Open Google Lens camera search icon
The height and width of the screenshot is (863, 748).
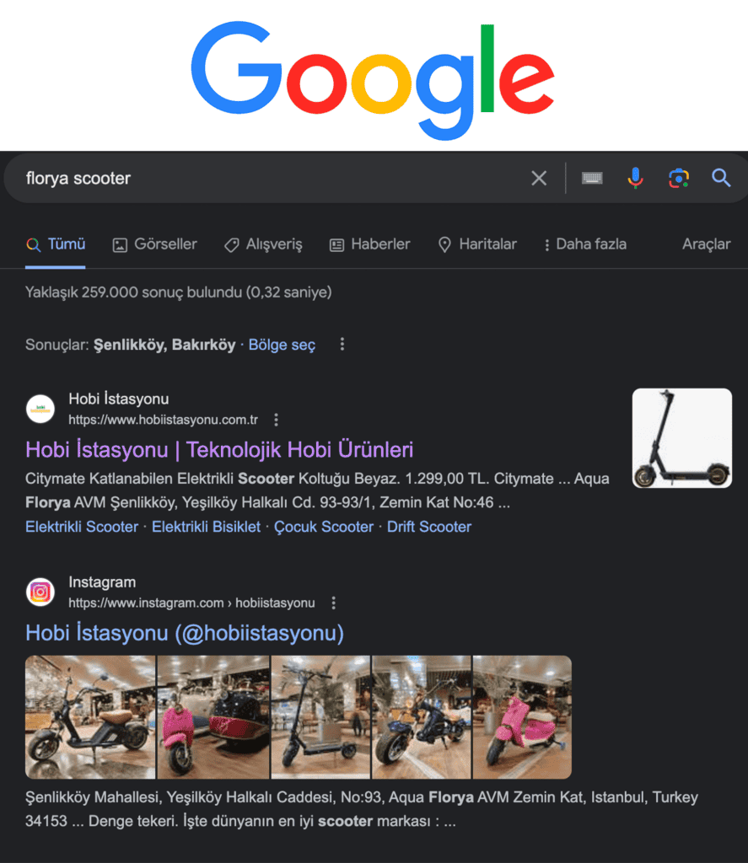tap(679, 178)
